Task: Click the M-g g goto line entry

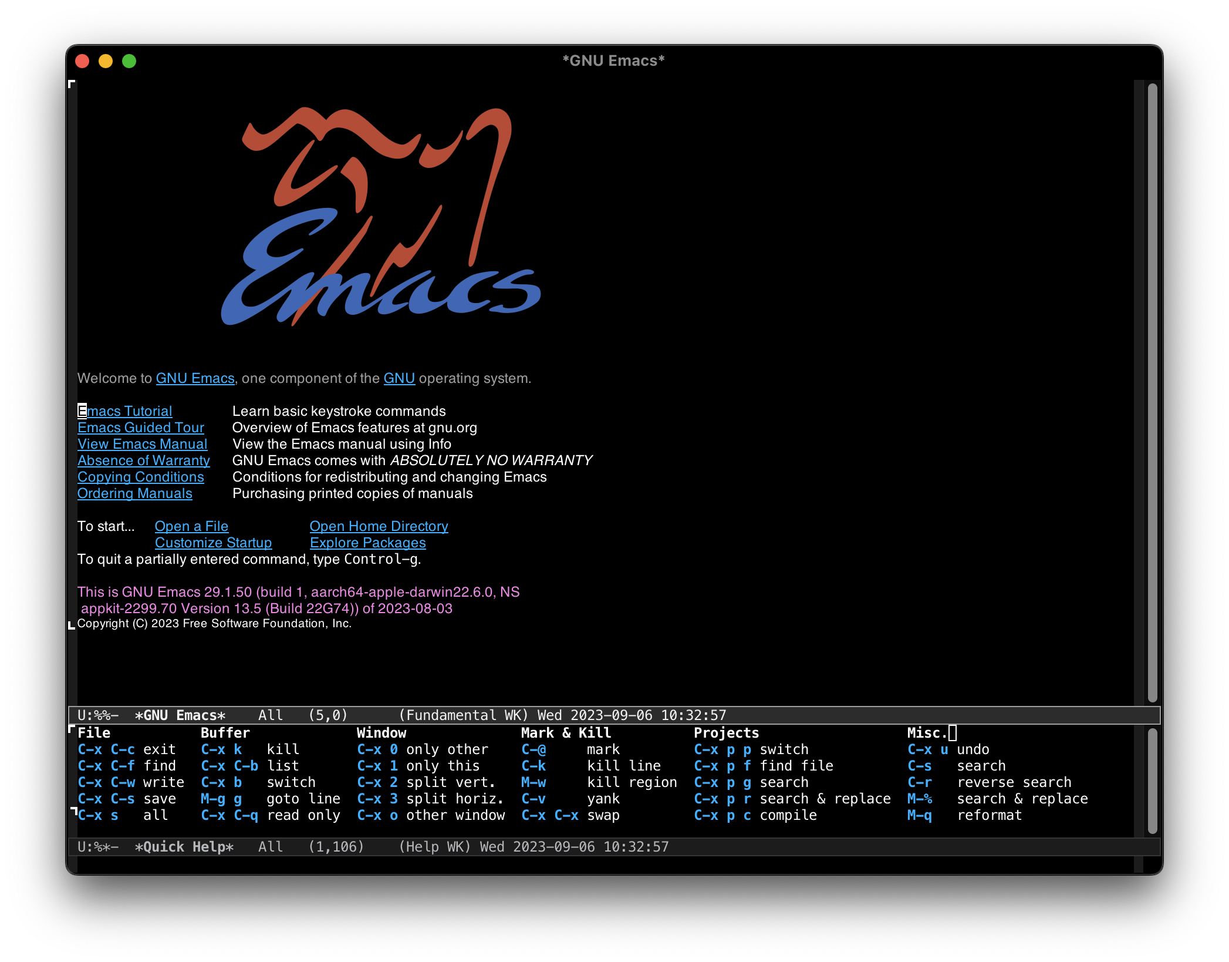Action: (x=271, y=799)
